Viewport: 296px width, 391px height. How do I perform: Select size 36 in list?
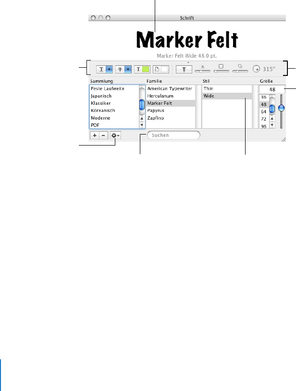click(264, 97)
